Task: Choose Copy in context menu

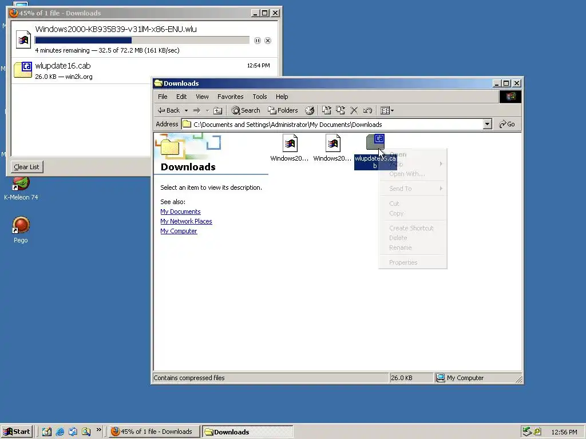Action: click(x=413, y=213)
